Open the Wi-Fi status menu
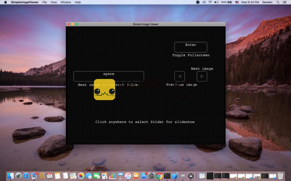 [x=210, y=2]
